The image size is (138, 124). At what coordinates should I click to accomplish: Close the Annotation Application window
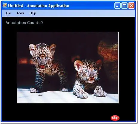pyautogui.click(x=131, y=6)
